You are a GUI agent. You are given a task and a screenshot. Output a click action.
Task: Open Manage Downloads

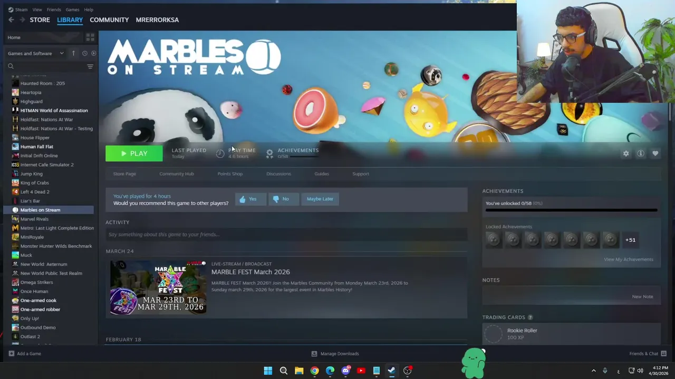(x=335, y=354)
